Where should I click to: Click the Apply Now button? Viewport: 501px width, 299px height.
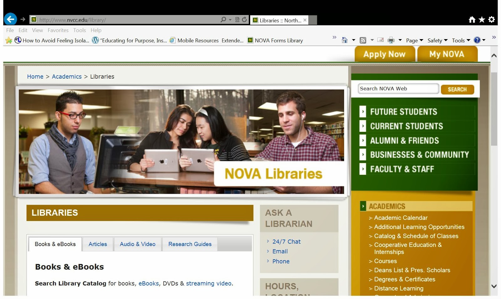385,54
